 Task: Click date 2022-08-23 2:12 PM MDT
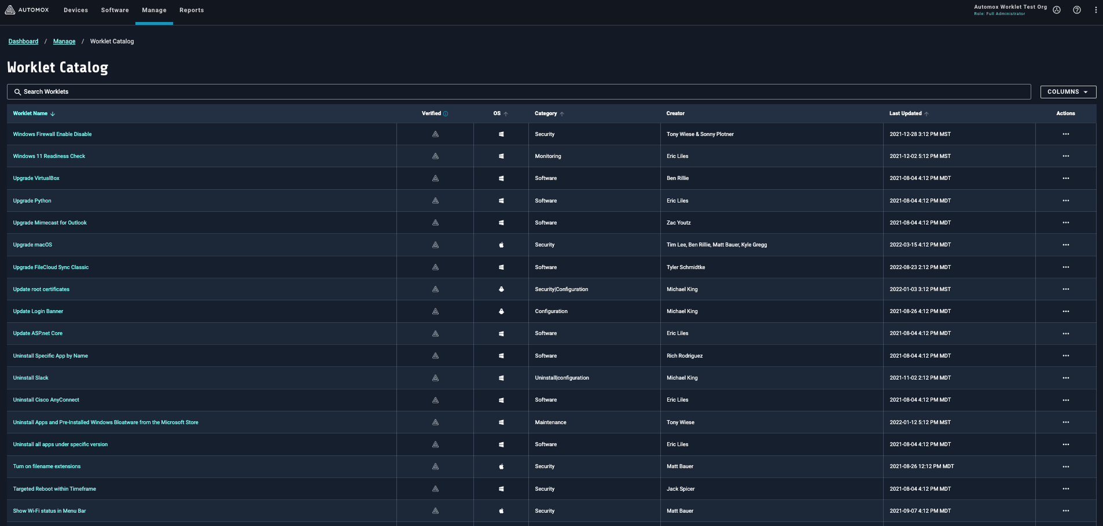tap(920, 267)
